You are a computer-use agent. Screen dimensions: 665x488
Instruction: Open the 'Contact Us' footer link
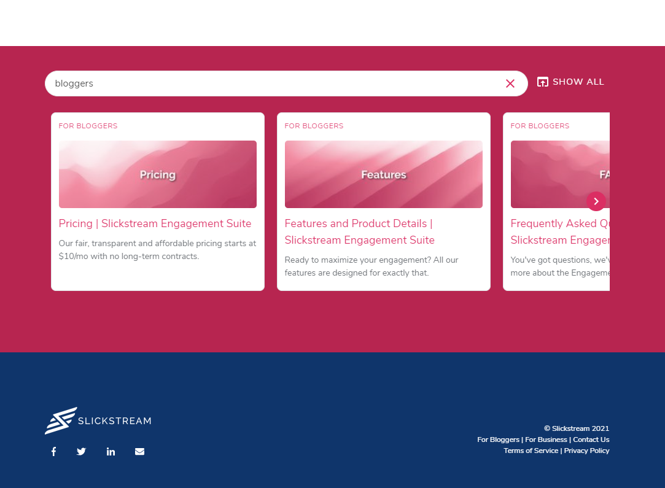(591, 440)
